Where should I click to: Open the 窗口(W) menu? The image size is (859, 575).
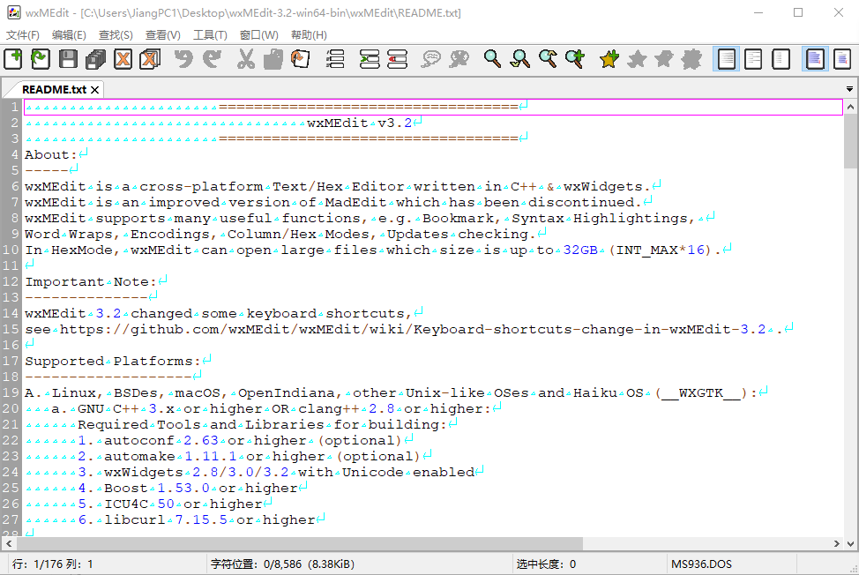tap(259, 35)
